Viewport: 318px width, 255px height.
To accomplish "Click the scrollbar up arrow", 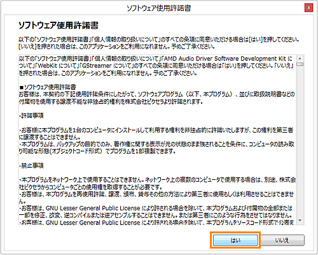I will click(300, 58).
